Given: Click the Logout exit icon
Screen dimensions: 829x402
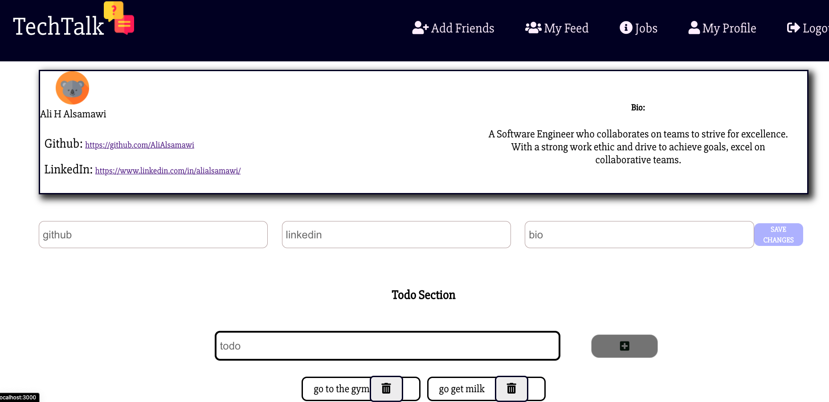Looking at the screenshot, I should pyautogui.click(x=793, y=28).
